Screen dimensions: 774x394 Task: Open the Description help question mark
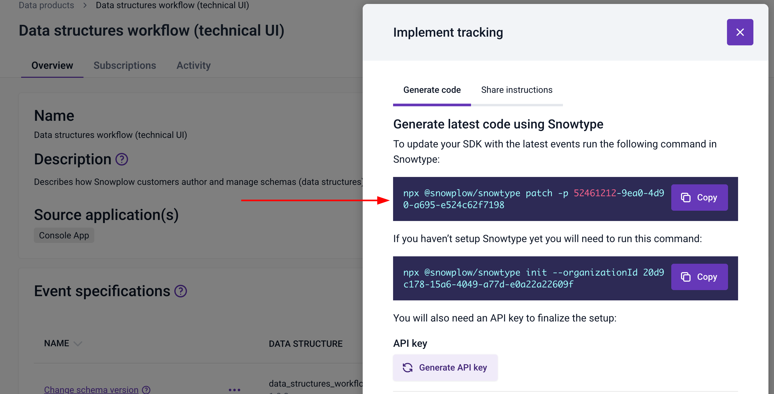[x=122, y=159]
